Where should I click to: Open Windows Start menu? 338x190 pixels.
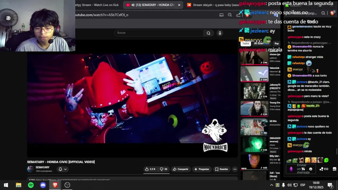pyautogui.click(x=6, y=185)
